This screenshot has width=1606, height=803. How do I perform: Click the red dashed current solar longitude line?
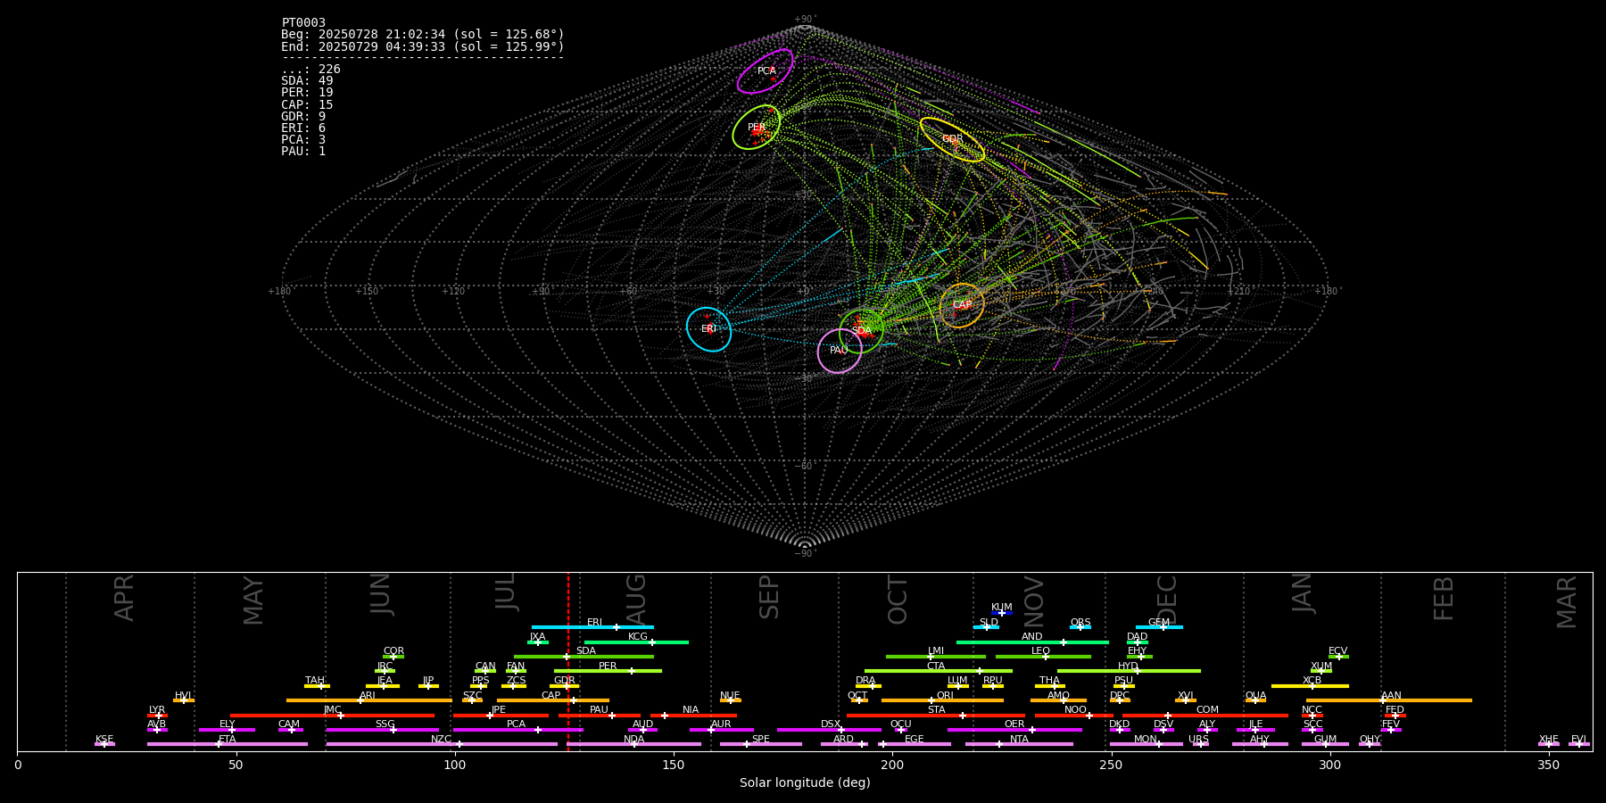pyautogui.click(x=567, y=661)
